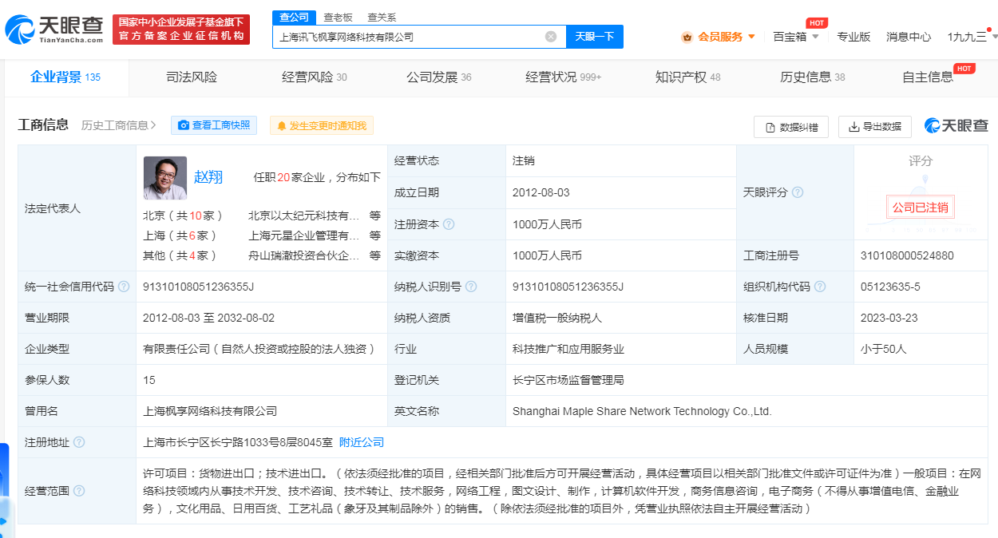The height and width of the screenshot is (538, 998).
Task: Click help icon next to 纳税人识别号
Action: coord(472,287)
